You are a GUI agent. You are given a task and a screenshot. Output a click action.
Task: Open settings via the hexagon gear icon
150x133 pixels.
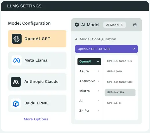[x=135, y=25]
